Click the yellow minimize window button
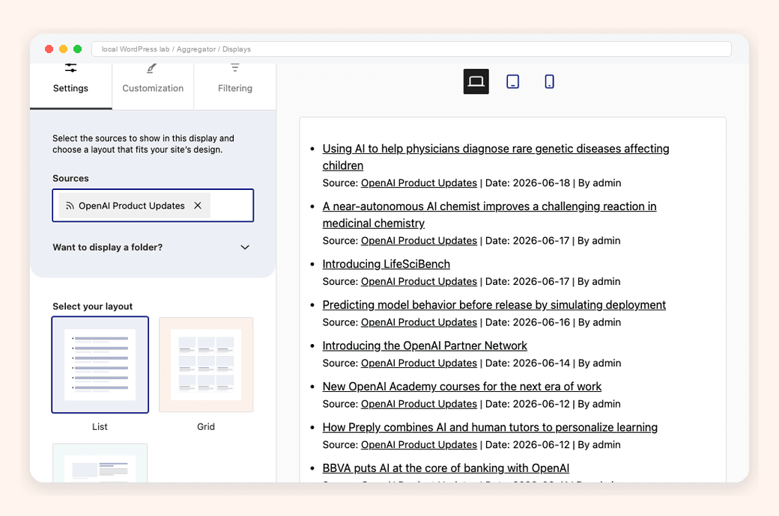Viewport: 779px width, 516px height. pos(63,49)
